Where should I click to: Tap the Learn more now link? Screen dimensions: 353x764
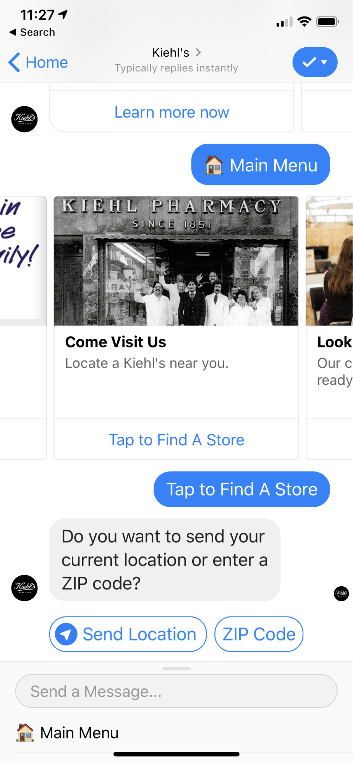click(x=172, y=112)
